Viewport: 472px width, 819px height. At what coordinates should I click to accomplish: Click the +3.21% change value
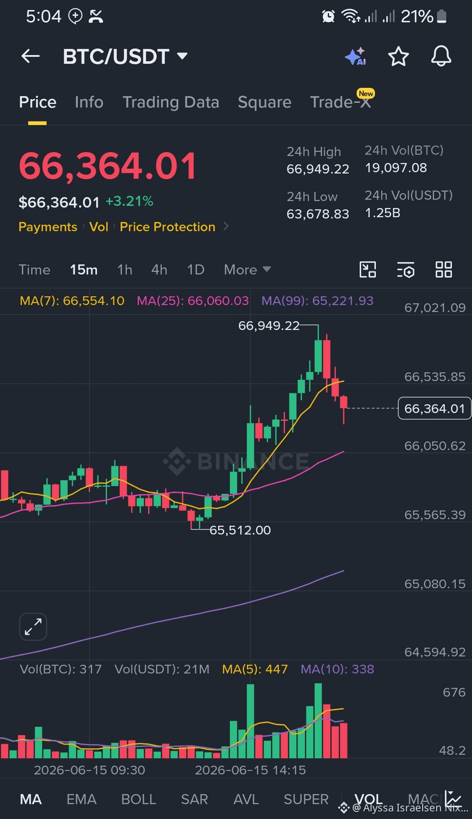129,201
